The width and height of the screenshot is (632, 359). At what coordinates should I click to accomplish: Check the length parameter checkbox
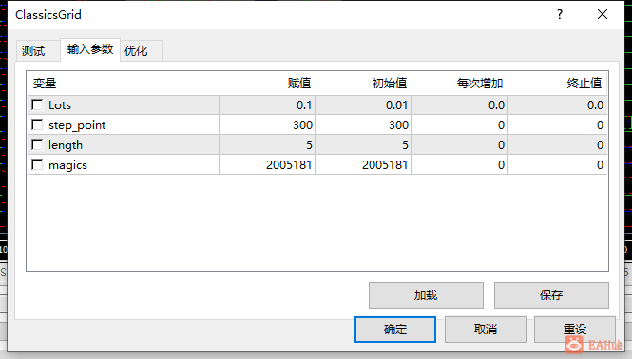click(37, 144)
